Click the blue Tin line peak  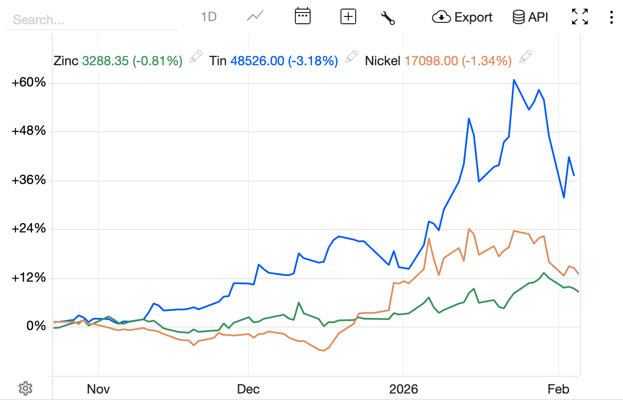(x=514, y=80)
